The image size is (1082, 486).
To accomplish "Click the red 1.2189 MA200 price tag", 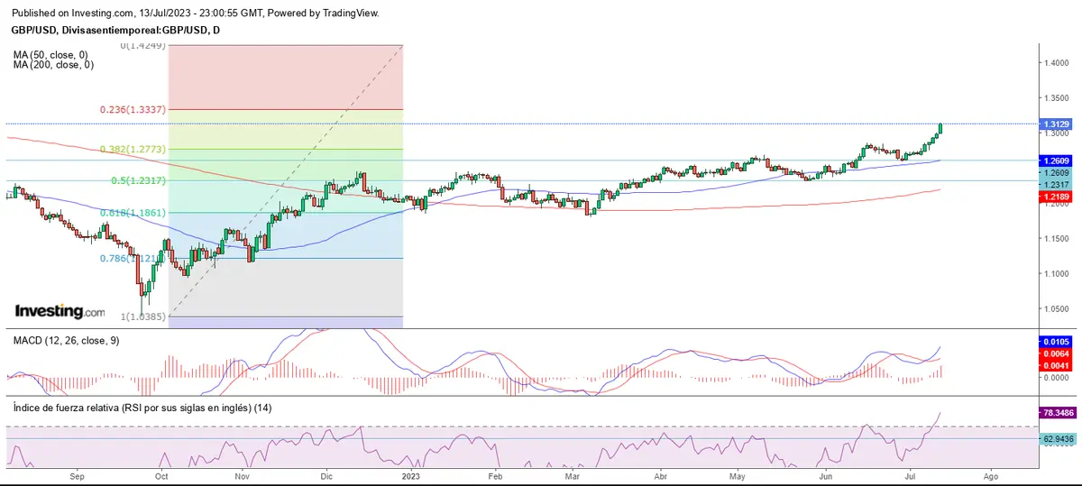I will tap(1054, 196).
